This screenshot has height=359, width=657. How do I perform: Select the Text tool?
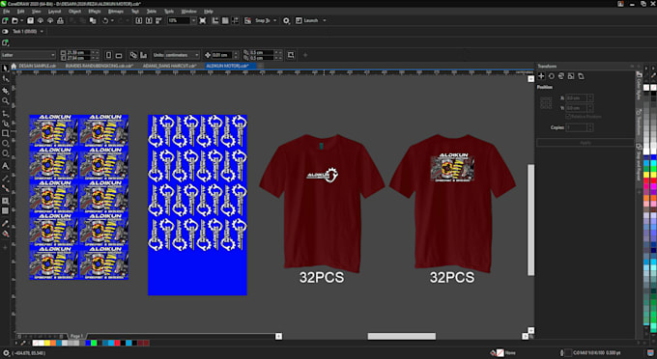coord(5,166)
